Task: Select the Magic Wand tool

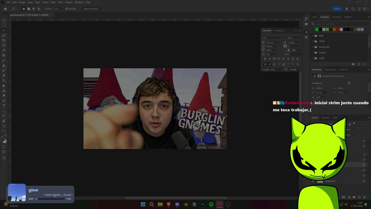Action: (4, 35)
